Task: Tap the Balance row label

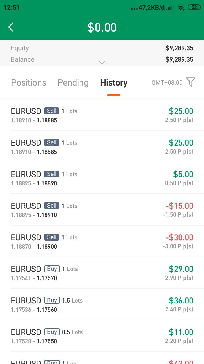Action: click(22, 59)
